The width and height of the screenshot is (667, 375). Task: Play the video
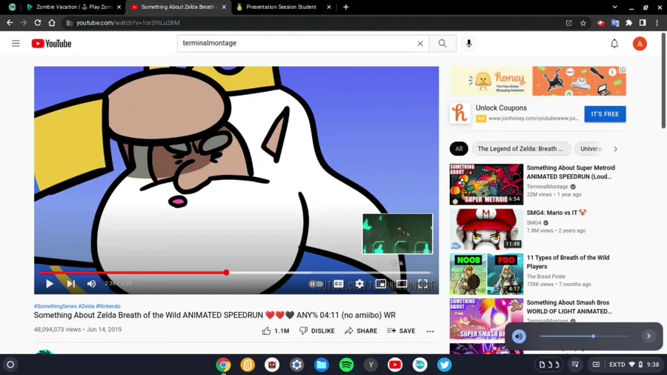(x=50, y=284)
